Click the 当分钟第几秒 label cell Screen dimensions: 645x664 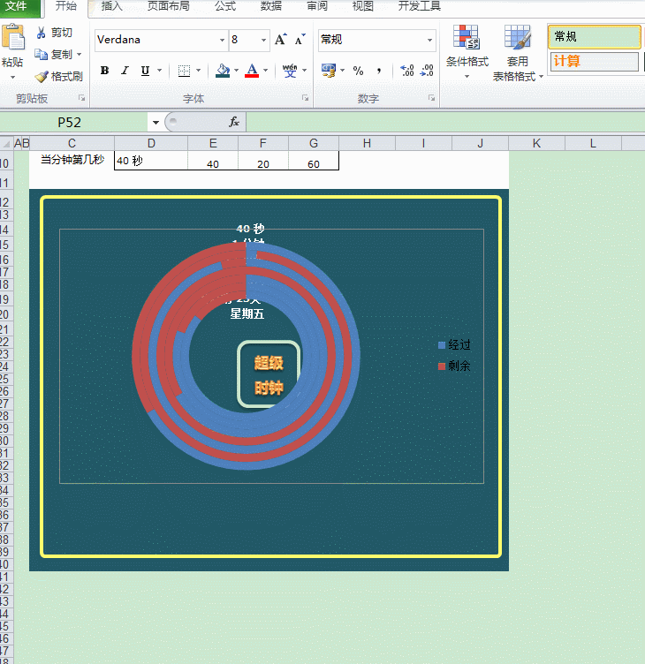(x=72, y=160)
